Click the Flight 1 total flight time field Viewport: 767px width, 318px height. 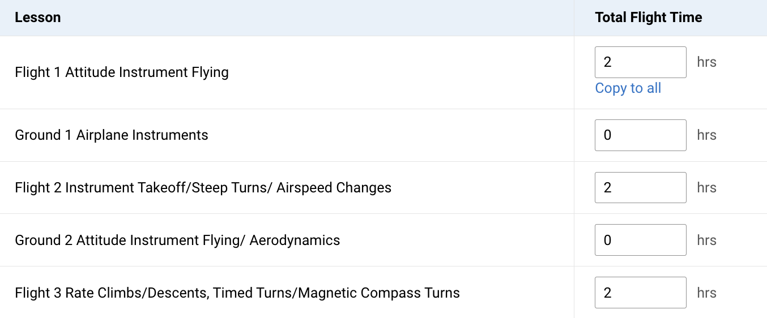click(640, 62)
